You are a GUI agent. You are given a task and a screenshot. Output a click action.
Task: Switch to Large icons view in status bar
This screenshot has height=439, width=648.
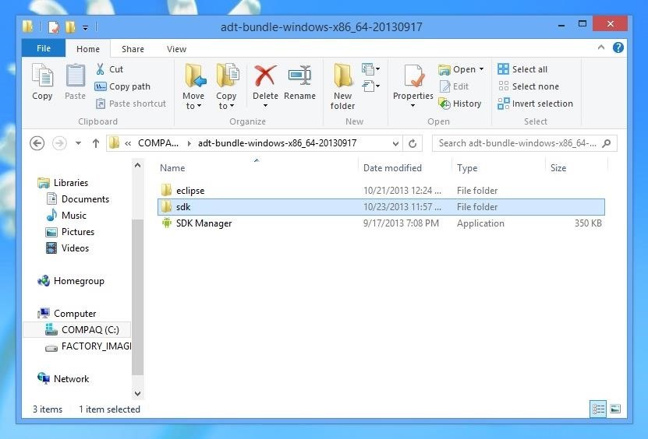[x=615, y=409]
